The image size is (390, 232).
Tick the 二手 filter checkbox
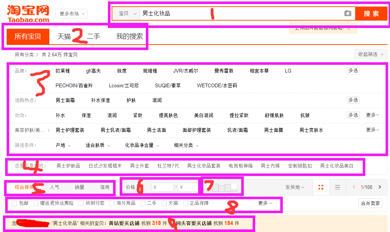click(x=143, y=203)
